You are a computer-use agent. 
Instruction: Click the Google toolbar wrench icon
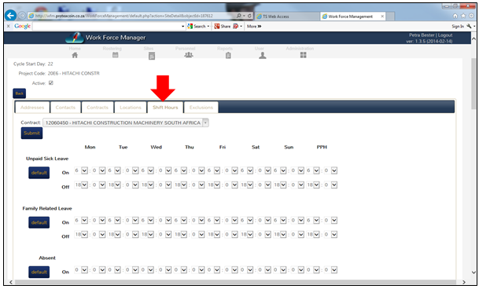tap(469, 26)
